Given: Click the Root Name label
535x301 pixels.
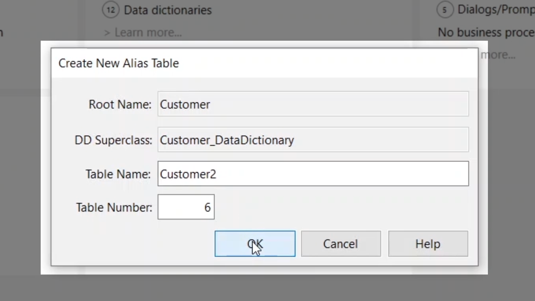Looking at the screenshot, I should point(120,105).
